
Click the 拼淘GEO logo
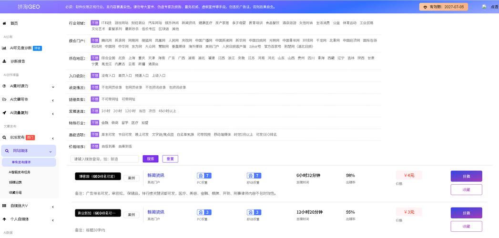[29, 7]
